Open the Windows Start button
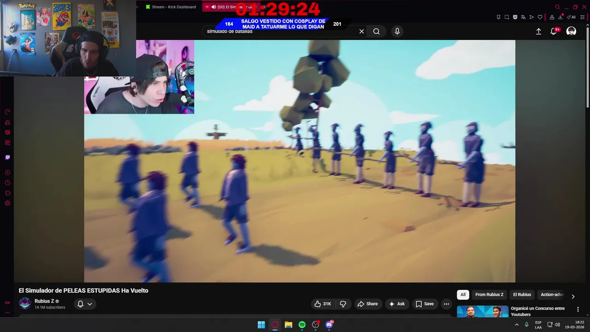 click(x=261, y=325)
